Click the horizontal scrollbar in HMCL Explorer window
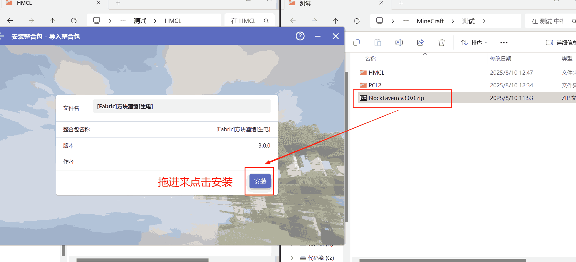576x262 pixels. click(x=142, y=260)
